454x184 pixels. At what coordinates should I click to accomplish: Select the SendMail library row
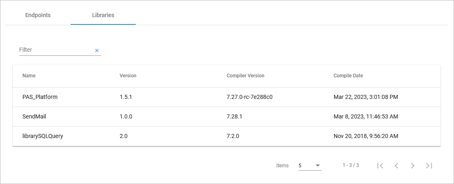tap(34, 117)
